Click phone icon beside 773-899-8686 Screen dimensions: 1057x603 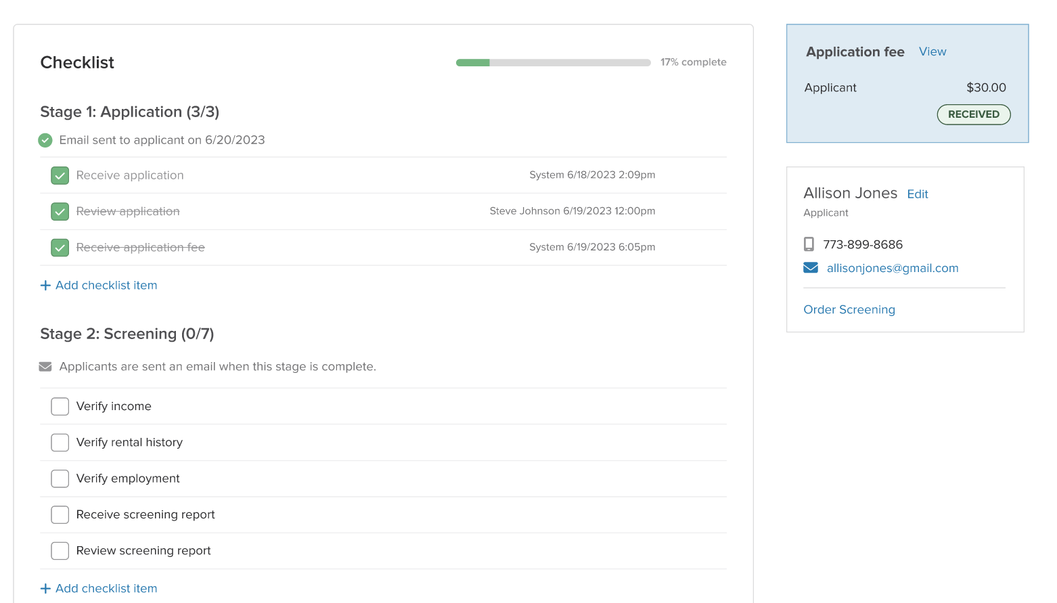[809, 244]
